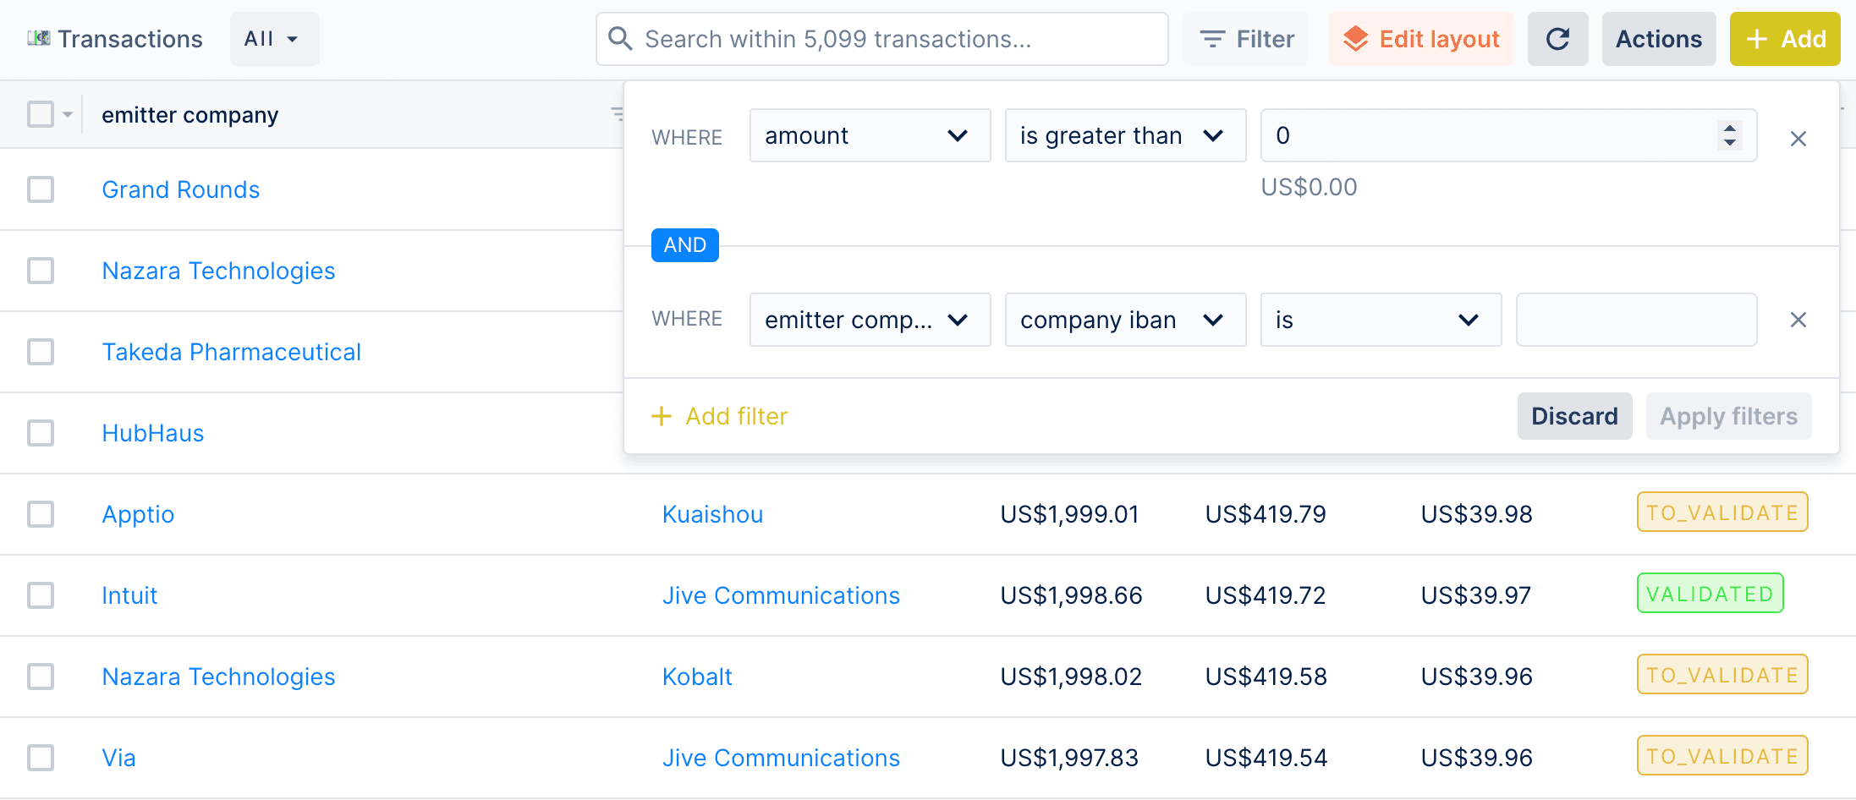Click the amount value stepper arrows
Viewport: 1856px width, 800px height.
(1730, 135)
